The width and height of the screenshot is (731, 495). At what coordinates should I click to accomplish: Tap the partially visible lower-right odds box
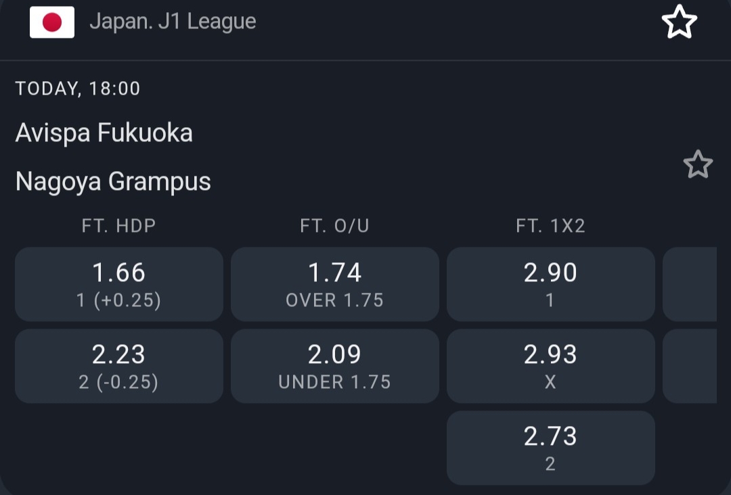pyautogui.click(x=690, y=366)
